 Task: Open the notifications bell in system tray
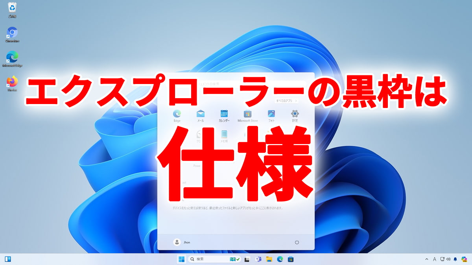pyautogui.click(x=455, y=259)
